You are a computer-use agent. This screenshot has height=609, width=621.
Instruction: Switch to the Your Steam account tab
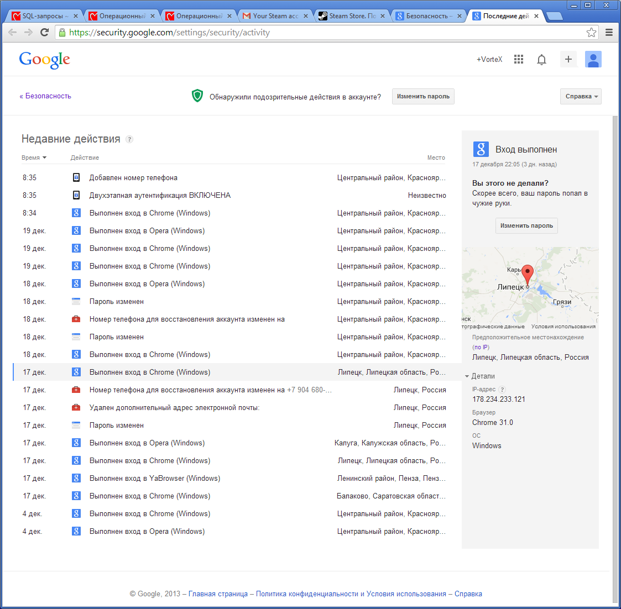pos(275,16)
